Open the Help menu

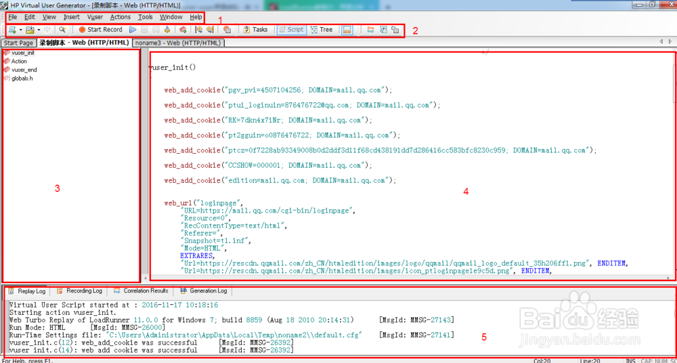196,18
